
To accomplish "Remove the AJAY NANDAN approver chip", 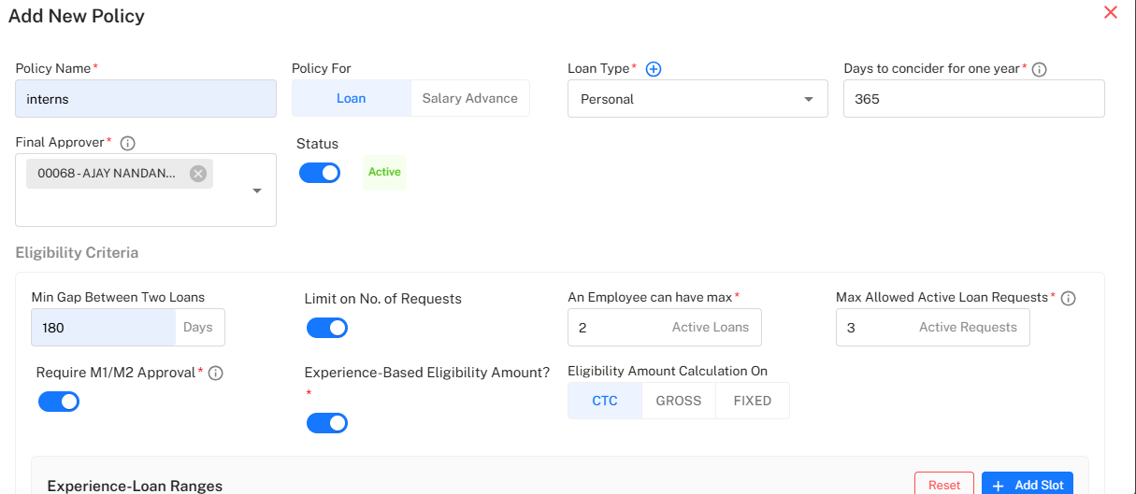I will (x=198, y=174).
